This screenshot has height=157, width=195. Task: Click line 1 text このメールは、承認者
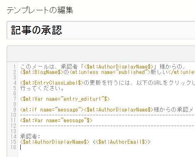point(49,67)
